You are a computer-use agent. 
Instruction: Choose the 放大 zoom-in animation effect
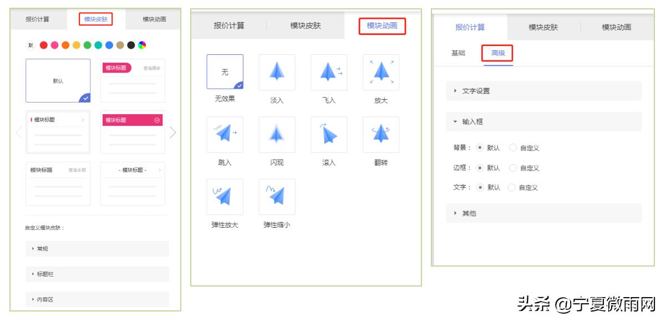pyautogui.click(x=382, y=72)
